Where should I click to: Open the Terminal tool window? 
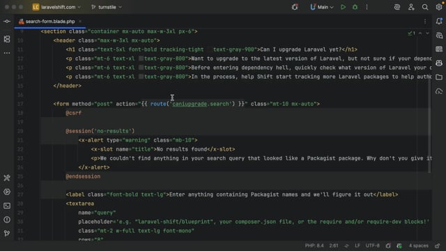coord(7,206)
